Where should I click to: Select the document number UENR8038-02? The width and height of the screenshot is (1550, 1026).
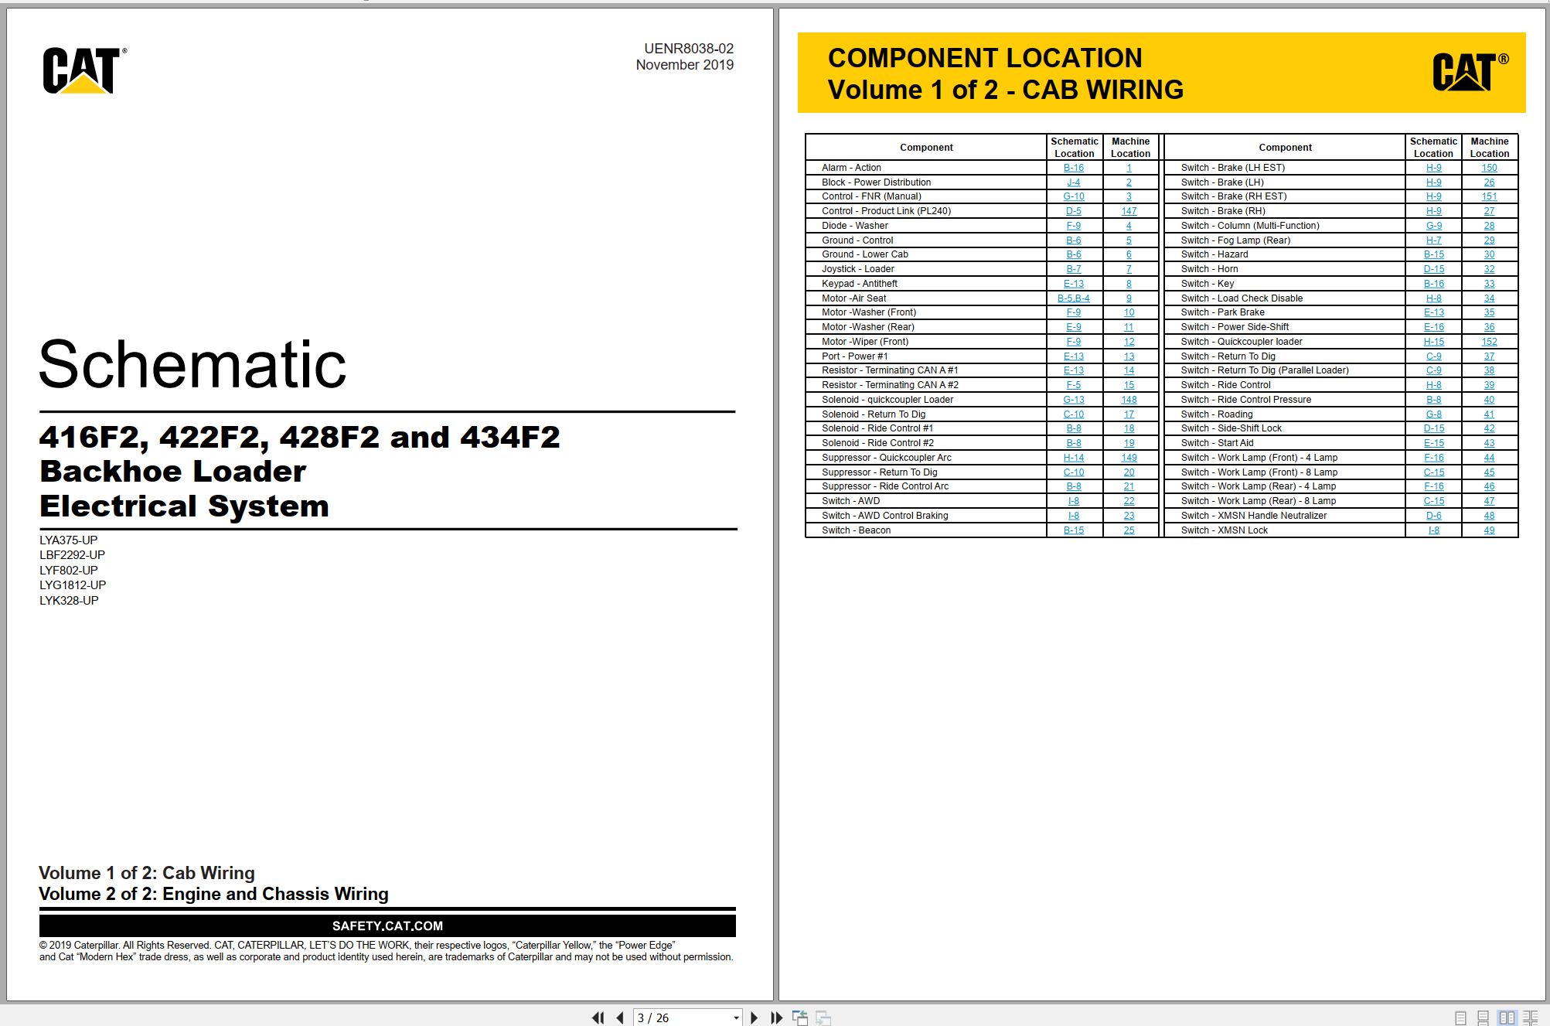click(689, 49)
